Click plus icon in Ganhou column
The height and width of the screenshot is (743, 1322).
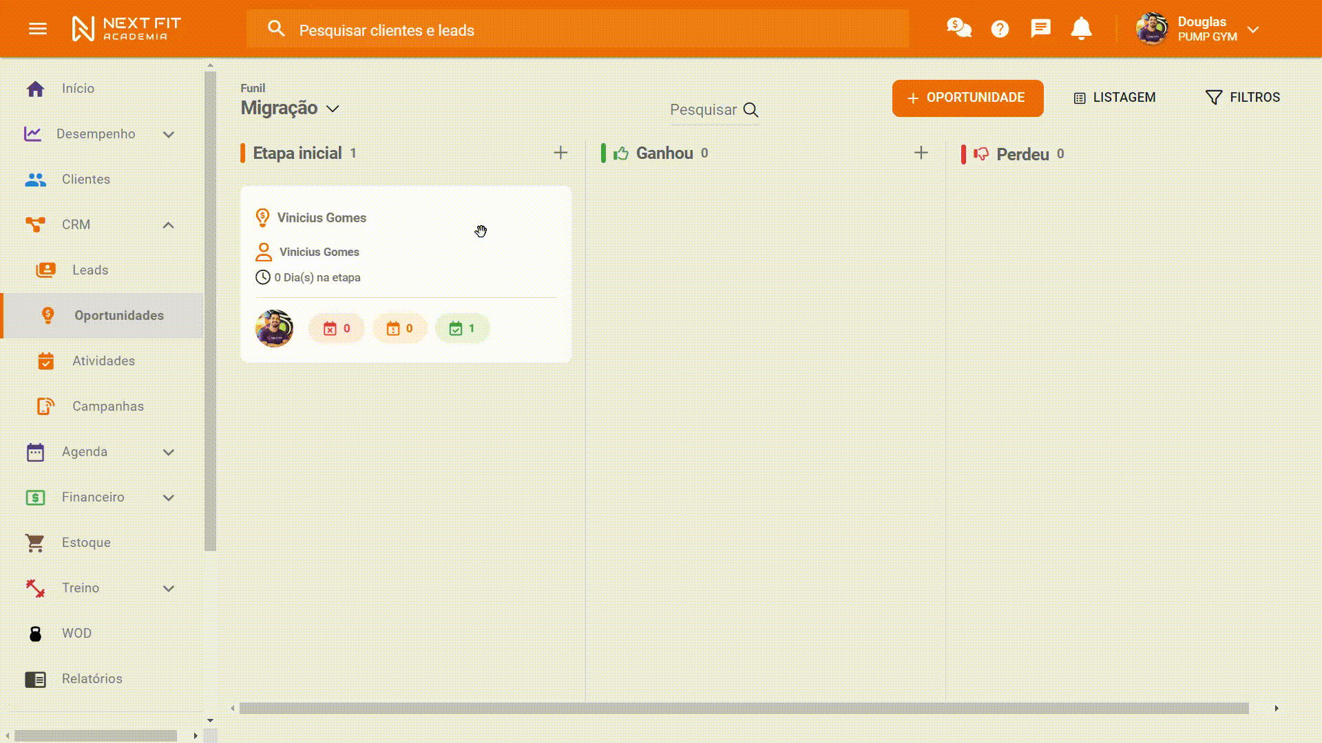(x=921, y=153)
